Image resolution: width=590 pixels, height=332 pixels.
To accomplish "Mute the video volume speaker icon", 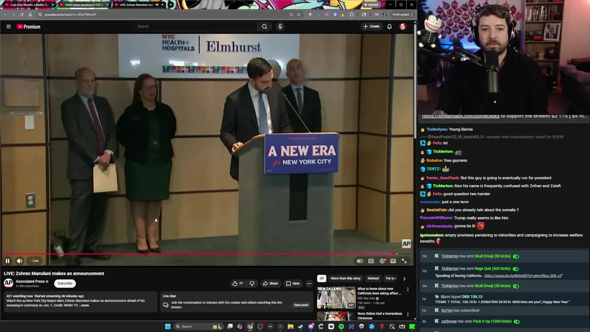I will (19, 261).
